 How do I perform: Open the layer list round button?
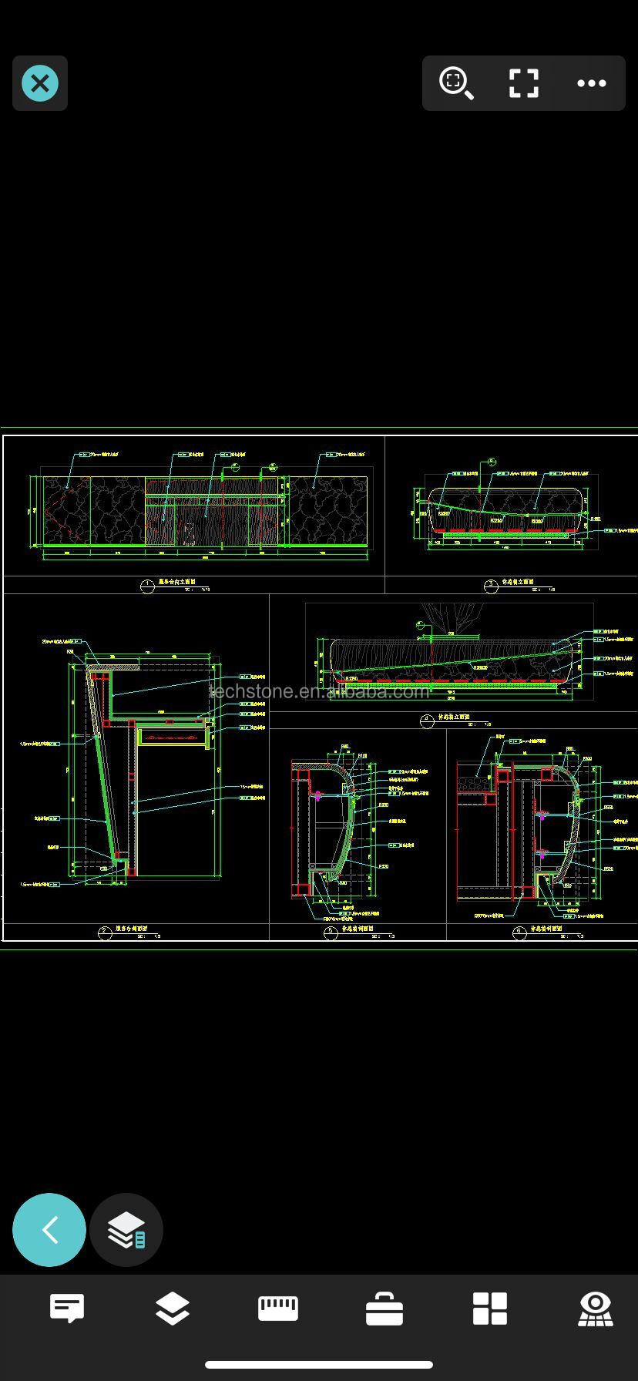(x=126, y=1230)
